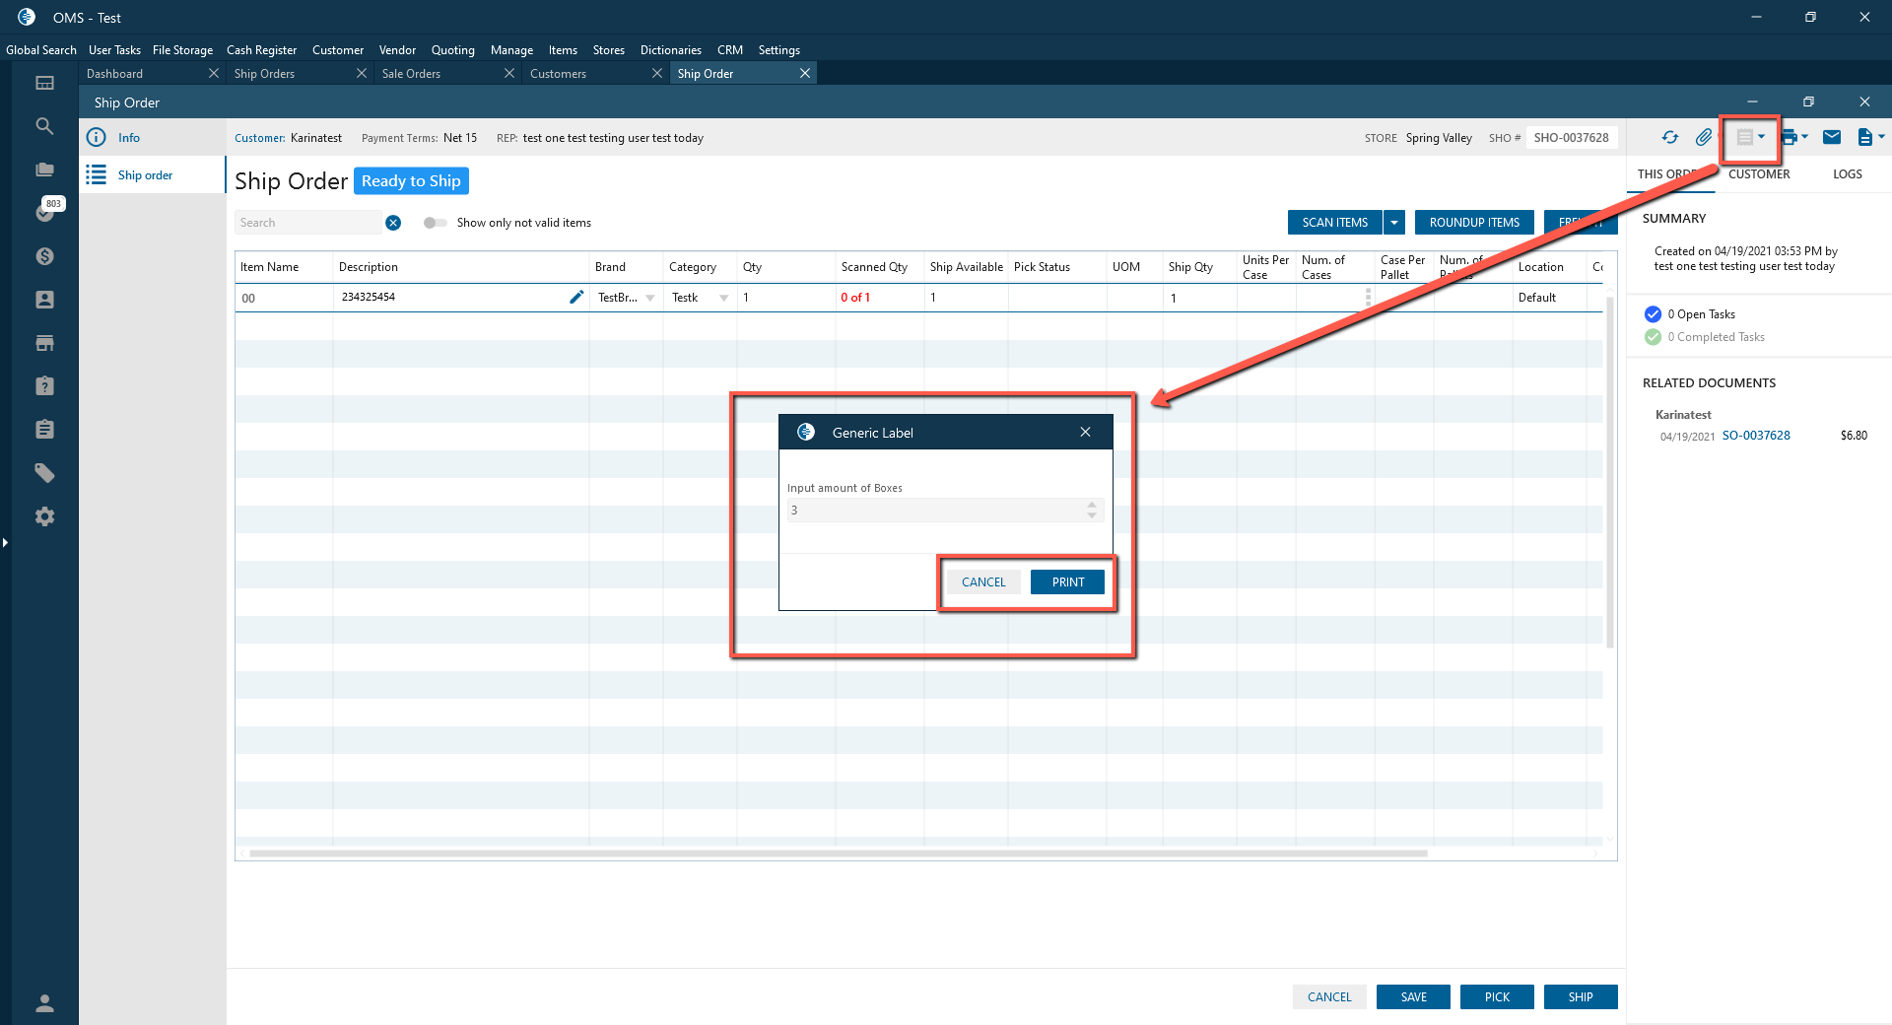Click the SCAN ITEMS button
The image size is (1892, 1025).
(x=1335, y=223)
